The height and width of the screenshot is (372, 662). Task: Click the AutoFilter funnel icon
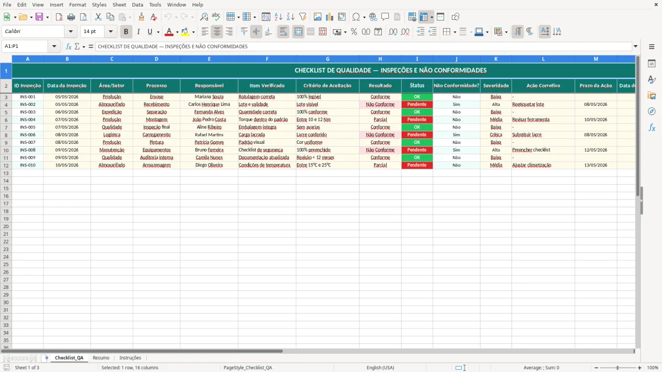[x=302, y=17]
